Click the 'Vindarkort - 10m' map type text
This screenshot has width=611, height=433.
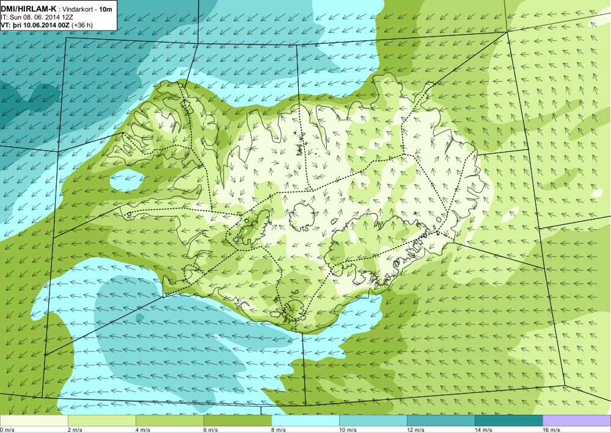pyautogui.click(x=87, y=9)
